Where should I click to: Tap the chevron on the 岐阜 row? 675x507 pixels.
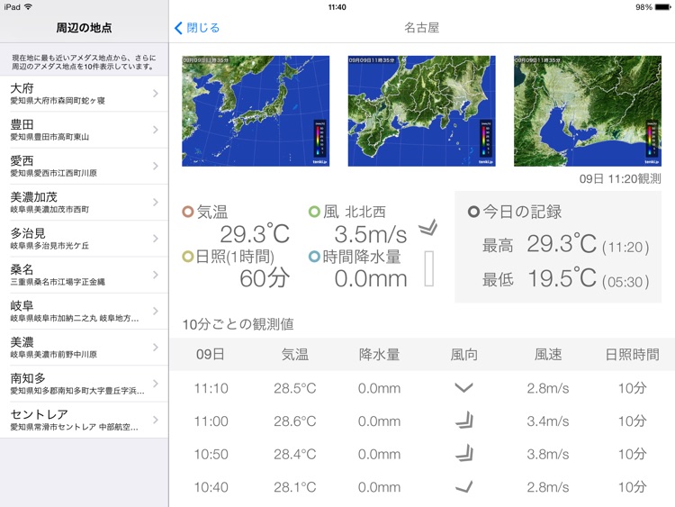[x=156, y=311]
